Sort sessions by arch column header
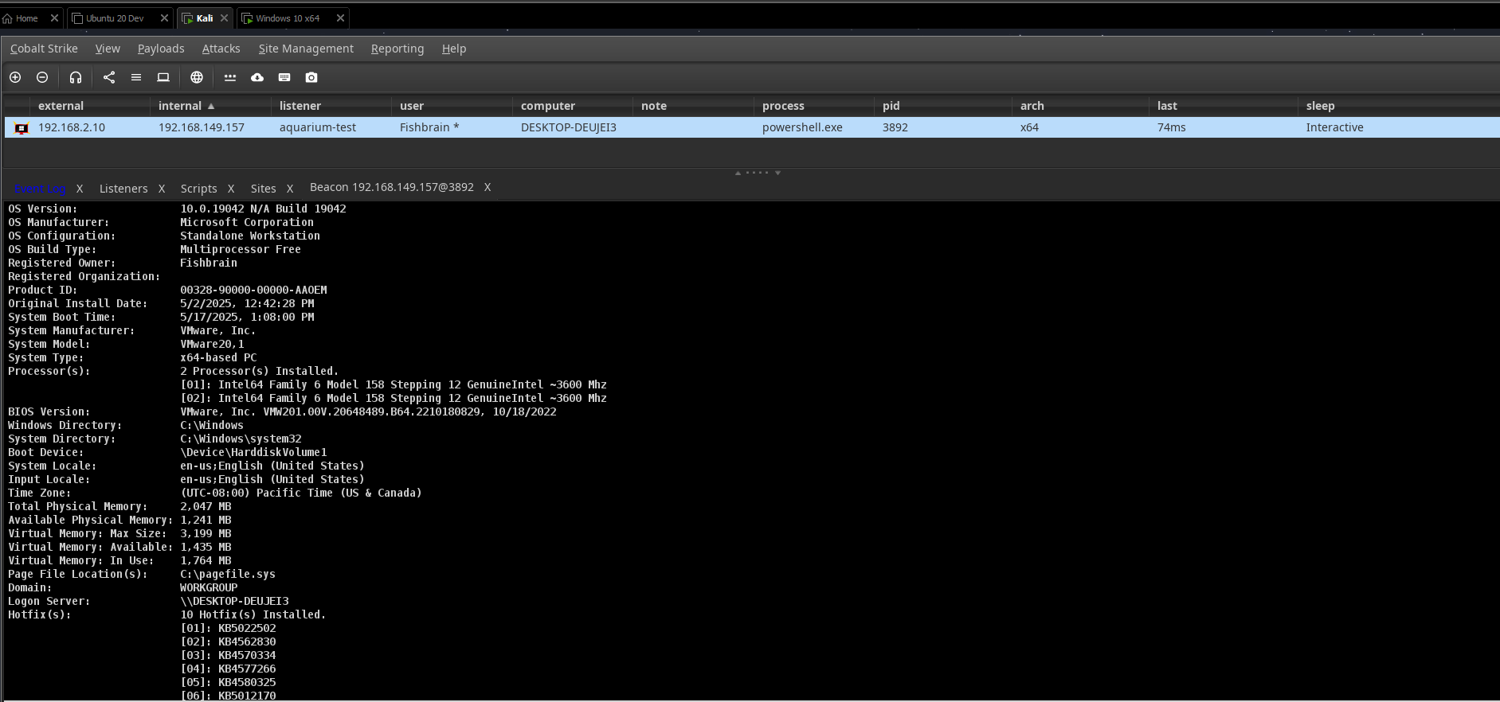 coord(1081,106)
